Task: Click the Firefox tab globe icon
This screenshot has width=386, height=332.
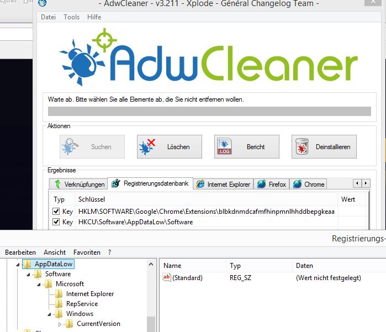Action: click(x=261, y=184)
